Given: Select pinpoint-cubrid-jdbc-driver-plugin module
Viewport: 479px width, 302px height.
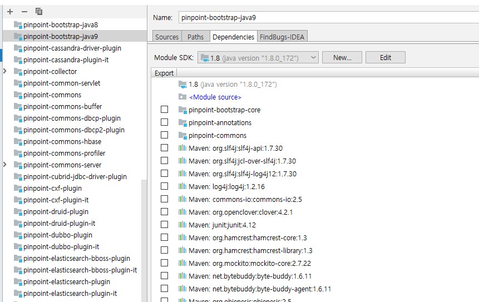Looking at the screenshot, I should [75, 176].
